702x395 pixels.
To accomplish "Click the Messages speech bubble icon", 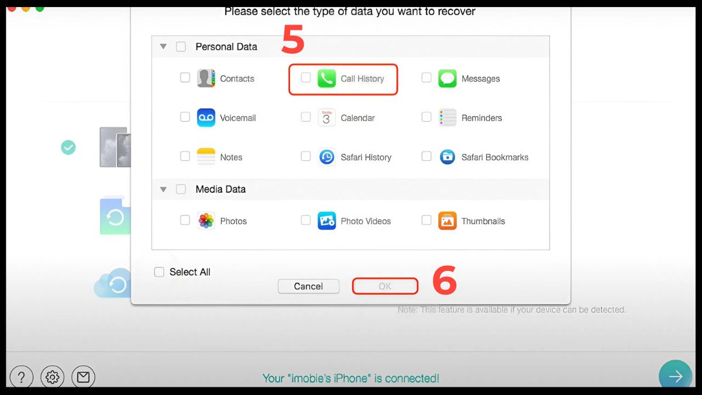I will 448,78.
